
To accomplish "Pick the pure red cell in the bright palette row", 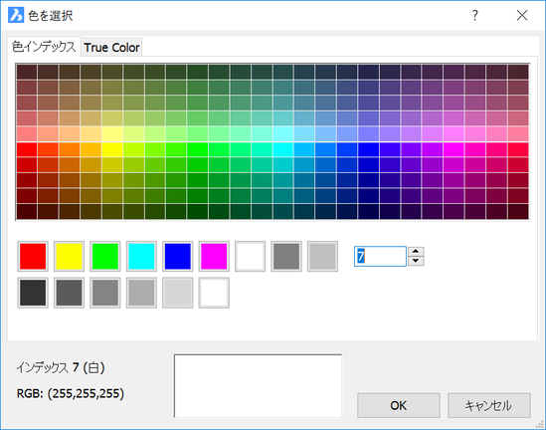I will [x=27, y=149].
